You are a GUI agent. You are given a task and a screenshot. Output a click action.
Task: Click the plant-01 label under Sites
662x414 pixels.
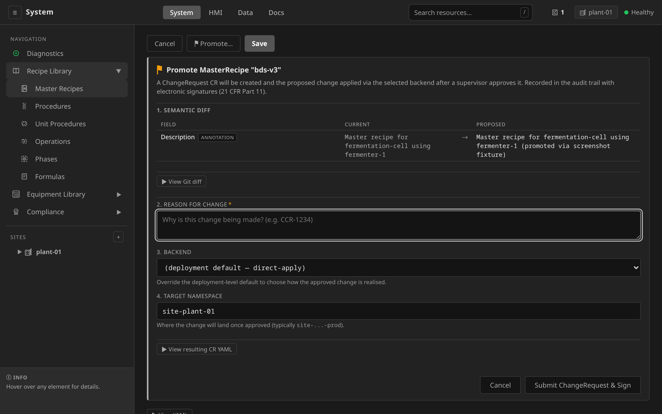pos(49,252)
